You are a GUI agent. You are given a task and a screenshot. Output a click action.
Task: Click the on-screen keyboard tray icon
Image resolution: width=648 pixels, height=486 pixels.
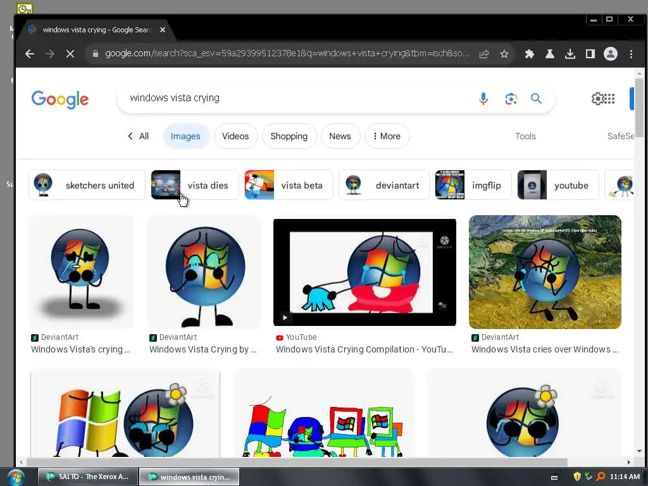pos(554,477)
